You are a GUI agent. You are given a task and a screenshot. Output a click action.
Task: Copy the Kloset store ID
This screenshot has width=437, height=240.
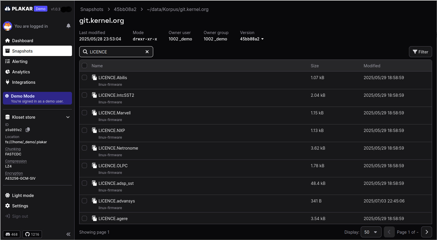27,130
